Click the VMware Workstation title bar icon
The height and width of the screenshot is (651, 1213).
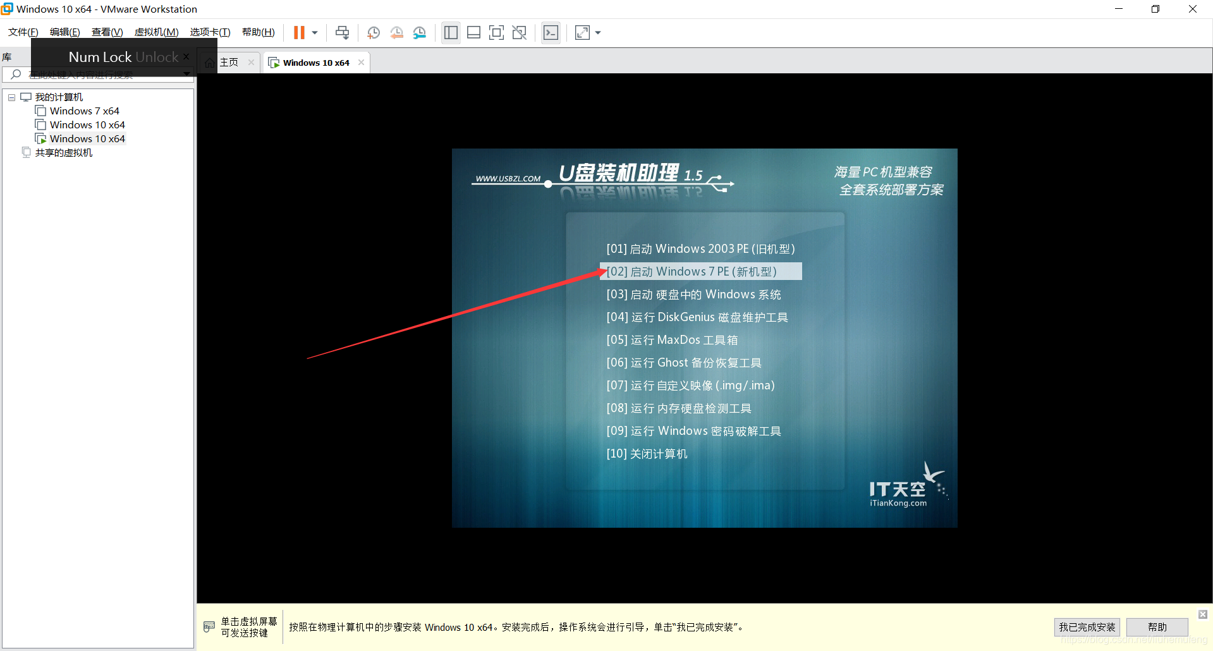pyautogui.click(x=7, y=9)
